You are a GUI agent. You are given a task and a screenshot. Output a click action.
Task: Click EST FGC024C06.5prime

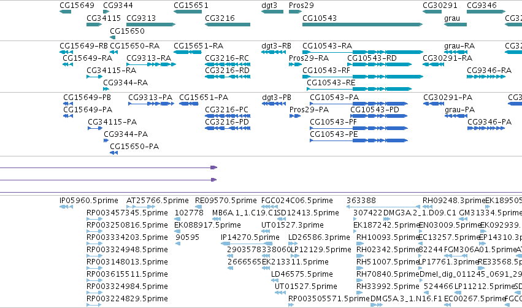coord(270,207)
